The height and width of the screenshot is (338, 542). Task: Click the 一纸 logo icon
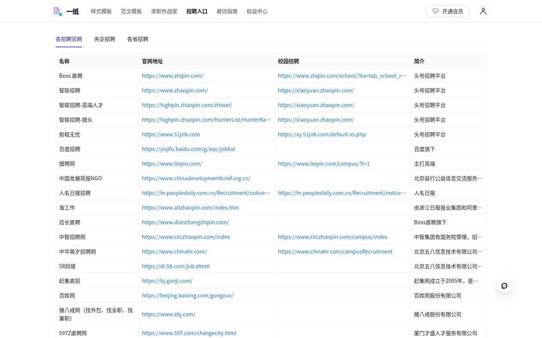tap(57, 11)
